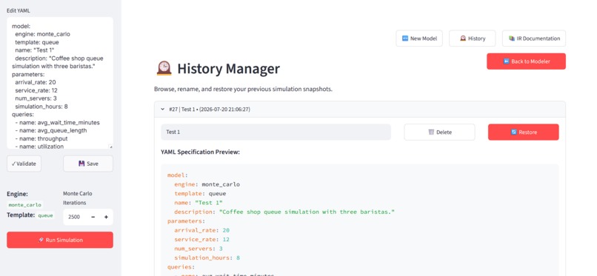
Task: Click 'service_rate: 12' in the preview
Action: 201,240
